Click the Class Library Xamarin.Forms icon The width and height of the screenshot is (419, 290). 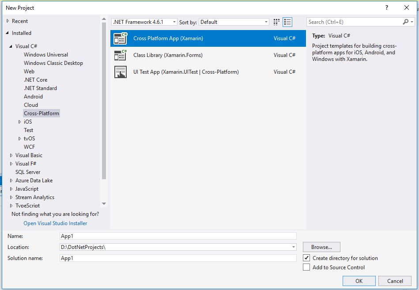tap(120, 55)
